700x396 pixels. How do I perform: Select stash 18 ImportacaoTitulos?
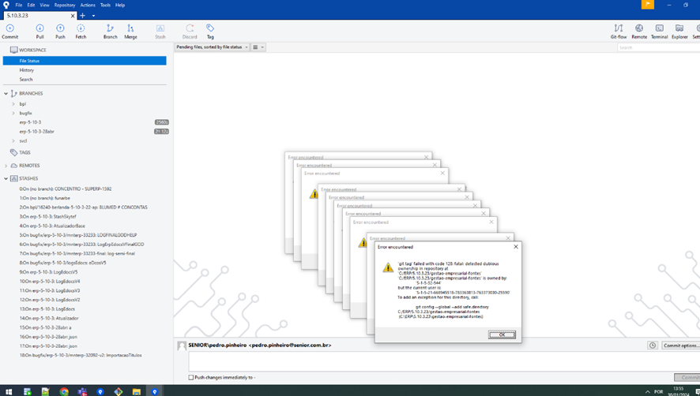click(81, 356)
